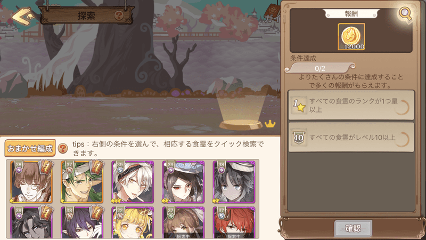Confirm with the 確認 button
Screen dimensions: 426x240
pyautogui.click(x=353, y=228)
